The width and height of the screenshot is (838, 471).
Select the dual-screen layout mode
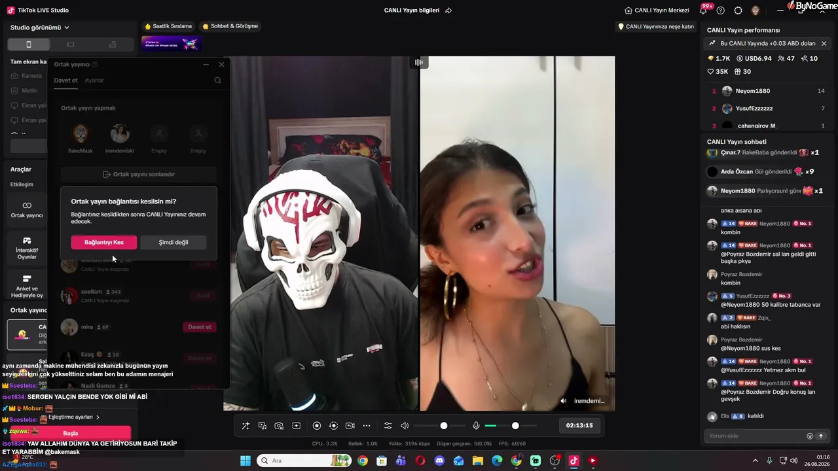(x=113, y=44)
